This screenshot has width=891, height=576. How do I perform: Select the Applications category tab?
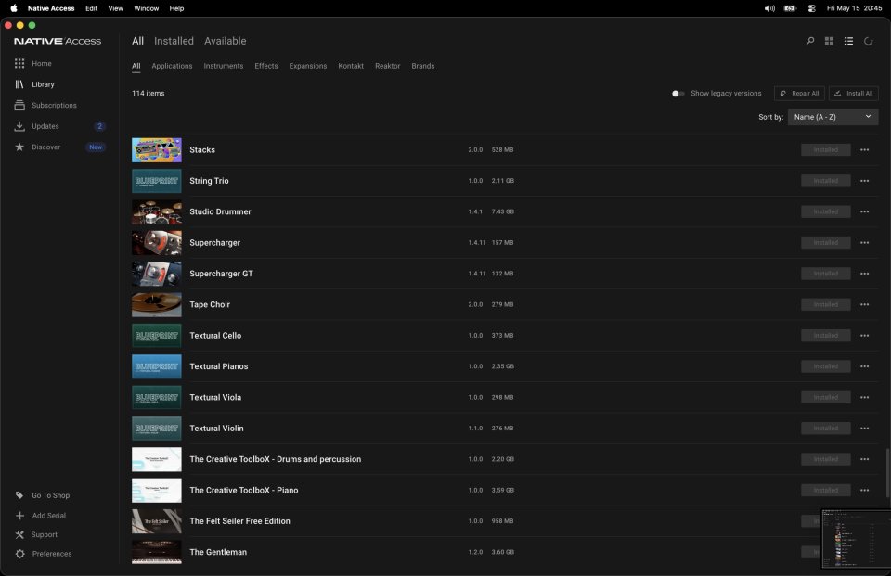[x=172, y=66]
